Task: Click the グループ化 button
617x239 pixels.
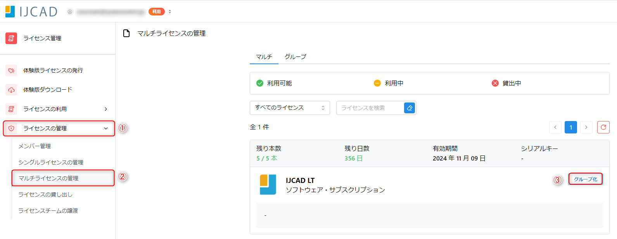Action: (x=586, y=179)
